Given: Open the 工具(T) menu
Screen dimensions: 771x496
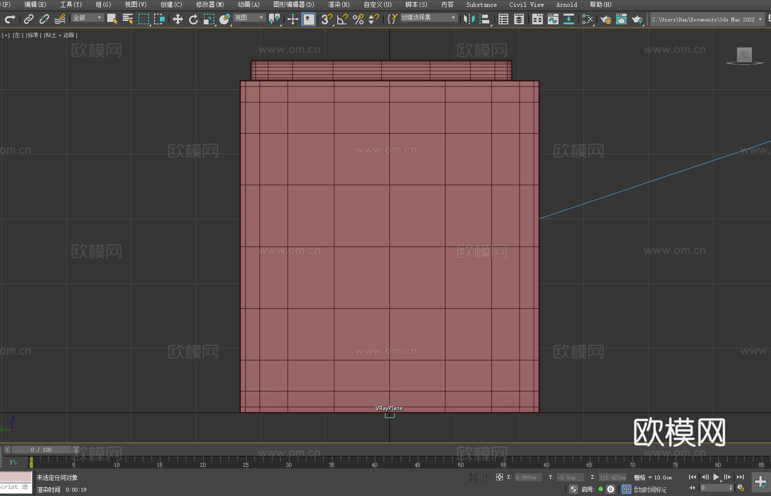Looking at the screenshot, I should coord(71,4).
